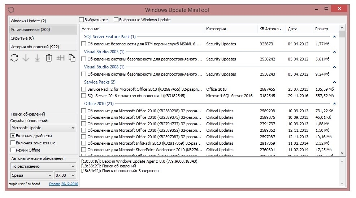Open История обновлений (922) section
The width and height of the screenshot is (356, 198).
(x=43, y=47)
